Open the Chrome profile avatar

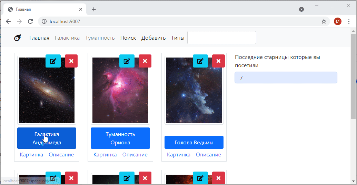point(337,21)
